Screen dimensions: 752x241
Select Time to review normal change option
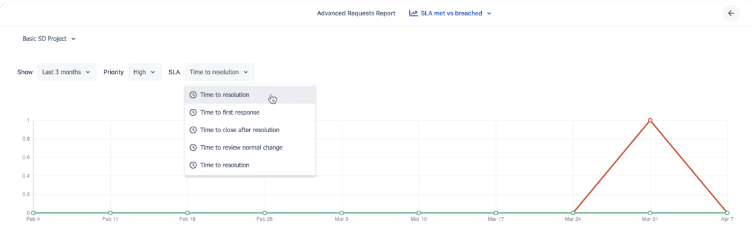250,148
